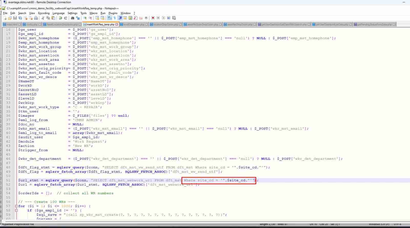Click the Print icon in the toolbar
The image size is (410, 228).
(x=36, y=18)
